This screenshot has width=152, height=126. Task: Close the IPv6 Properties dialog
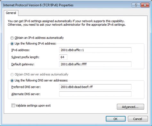[x=145, y=5]
